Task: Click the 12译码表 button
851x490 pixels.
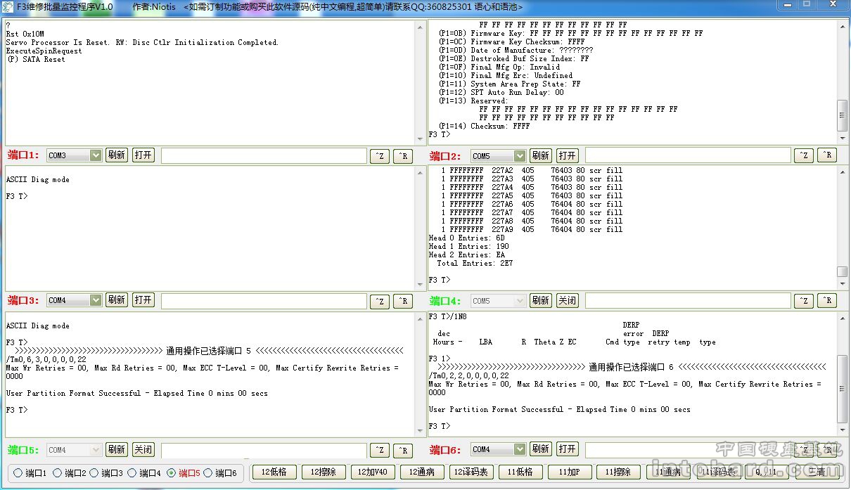Action: click(470, 472)
